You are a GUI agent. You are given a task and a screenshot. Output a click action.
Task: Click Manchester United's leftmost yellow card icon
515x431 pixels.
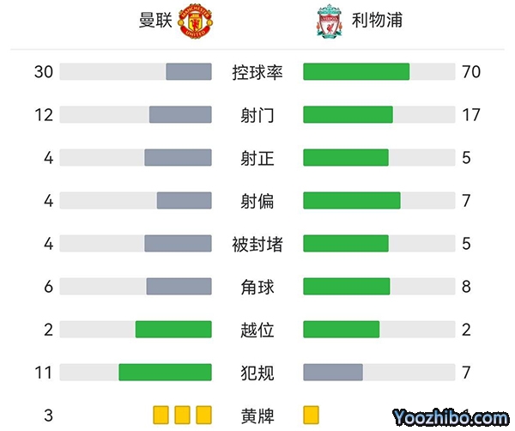[x=161, y=416]
